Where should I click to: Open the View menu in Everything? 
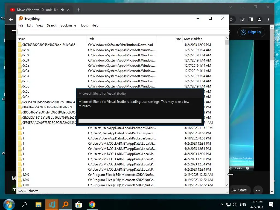pos(40,25)
